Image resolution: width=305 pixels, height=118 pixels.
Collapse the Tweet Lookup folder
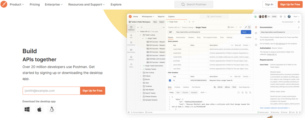141,35
